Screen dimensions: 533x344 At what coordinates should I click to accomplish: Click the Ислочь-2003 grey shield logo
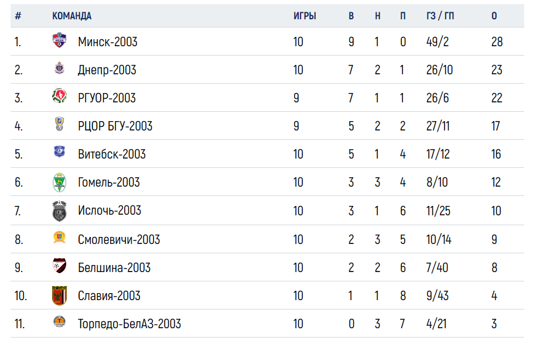pyautogui.click(x=60, y=211)
